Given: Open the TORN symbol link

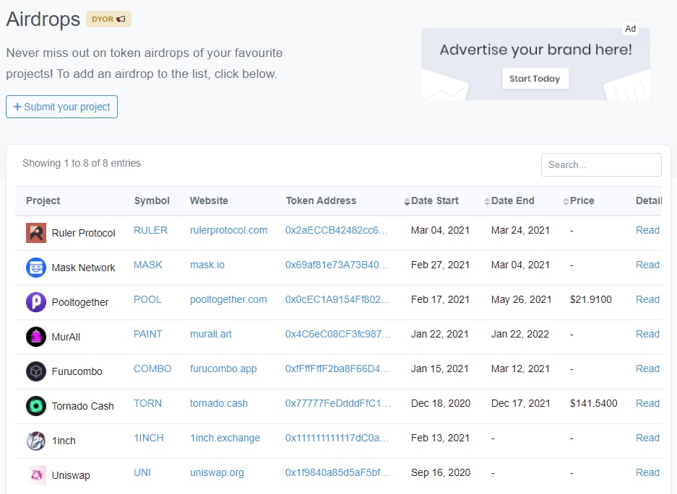Looking at the screenshot, I should (x=147, y=403).
